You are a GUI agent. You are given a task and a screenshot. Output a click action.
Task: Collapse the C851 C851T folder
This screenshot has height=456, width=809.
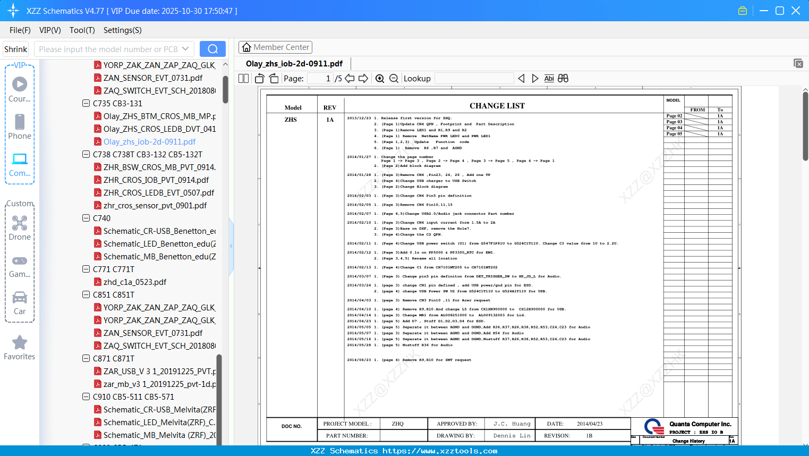pyautogui.click(x=86, y=294)
